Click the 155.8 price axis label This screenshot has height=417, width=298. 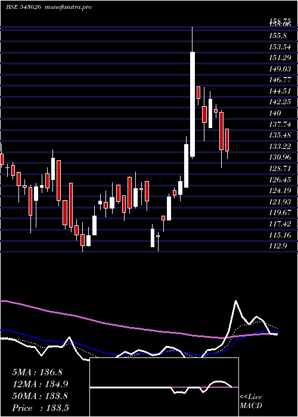click(x=278, y=36)
